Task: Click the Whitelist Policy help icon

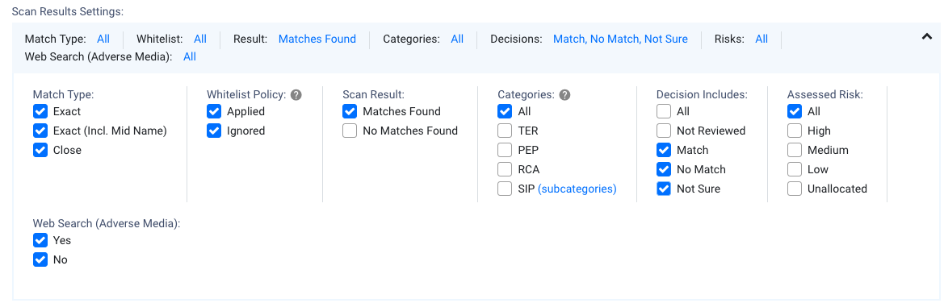Action: [x=296, y=95]
